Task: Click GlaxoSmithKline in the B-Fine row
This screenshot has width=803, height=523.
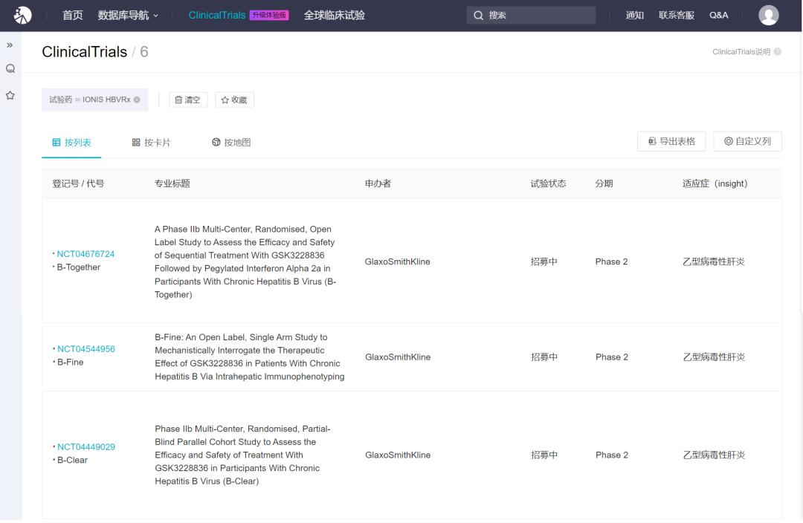Action: pyautogui.click(x=398, y=357)
